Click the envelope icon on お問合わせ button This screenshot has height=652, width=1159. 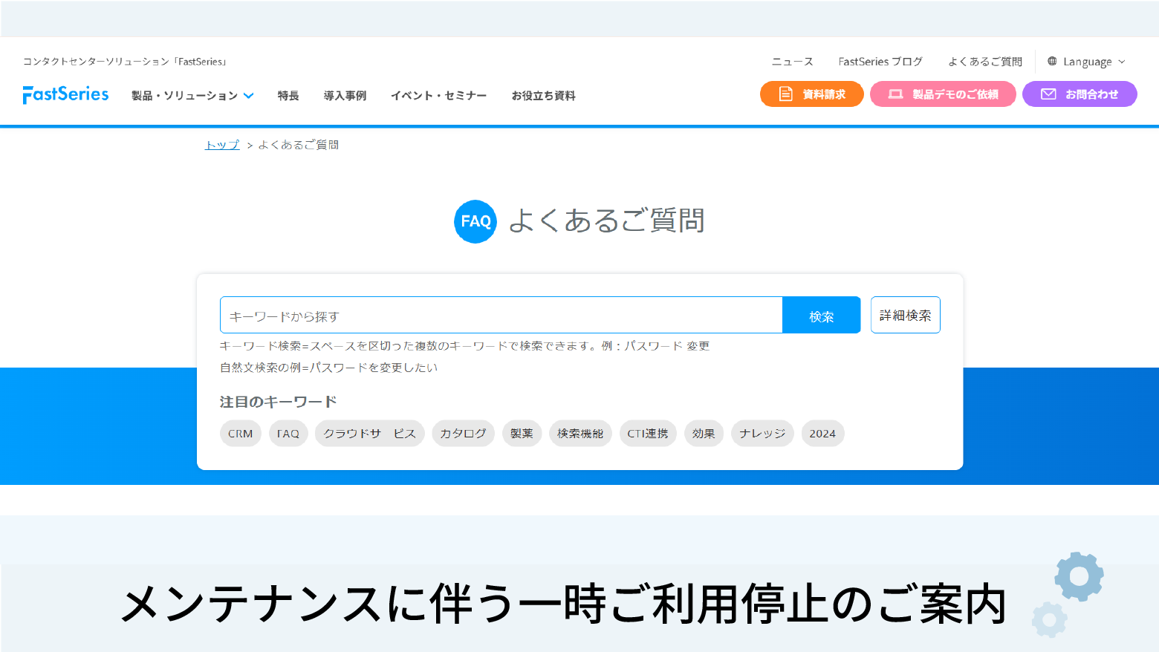tap(1049, 94)
